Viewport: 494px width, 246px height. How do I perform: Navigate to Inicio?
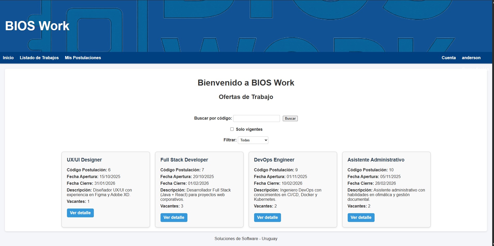click(x=8, y=58)
